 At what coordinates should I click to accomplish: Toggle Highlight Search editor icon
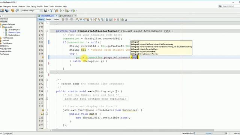[88, 19]
